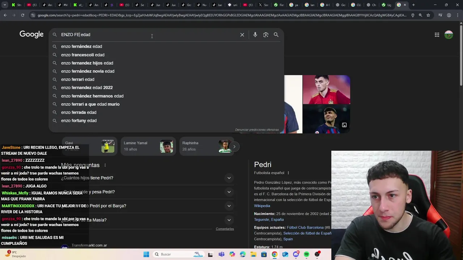Open the three-dot menu next to Futbolista español
463x260 pixels.
[288, 173]
